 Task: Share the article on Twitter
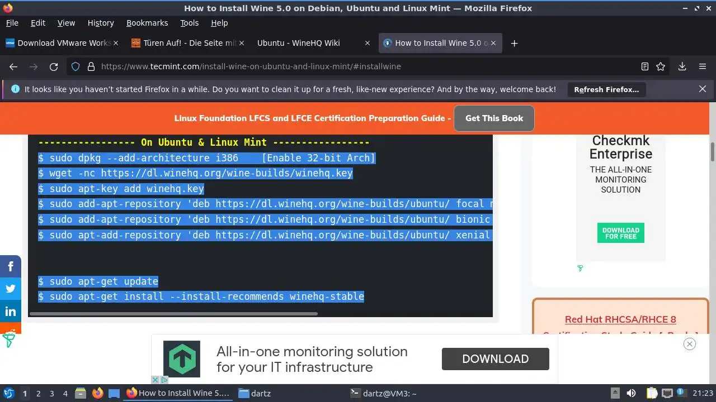coord(10,289)
